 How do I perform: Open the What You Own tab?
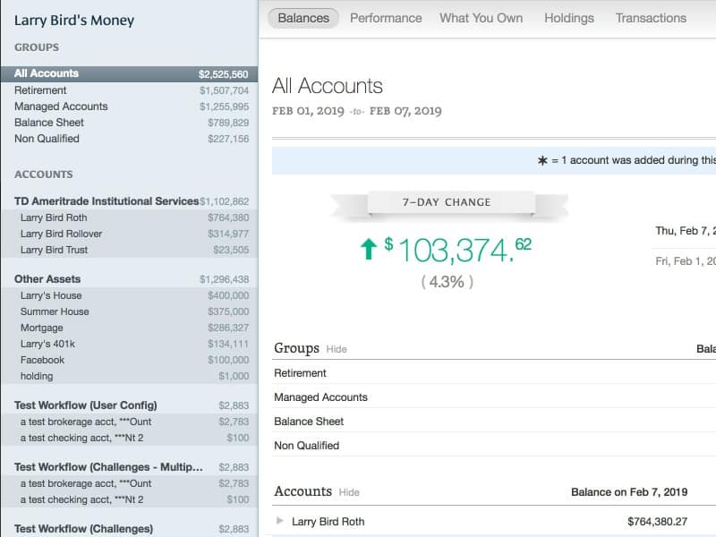coord(481,18)
